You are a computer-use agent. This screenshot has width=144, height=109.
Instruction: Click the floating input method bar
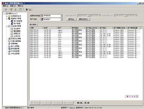point(132,96)
